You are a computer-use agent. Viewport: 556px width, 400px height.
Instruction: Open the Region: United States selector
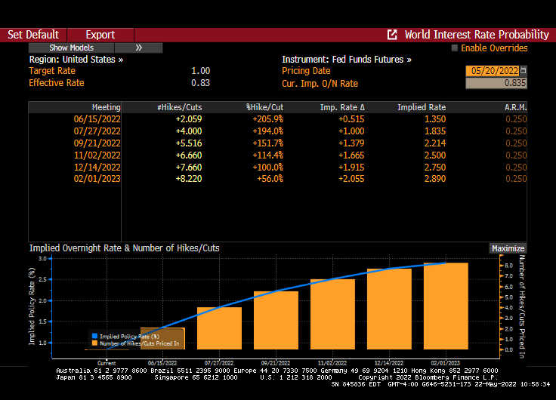[76, 59]
